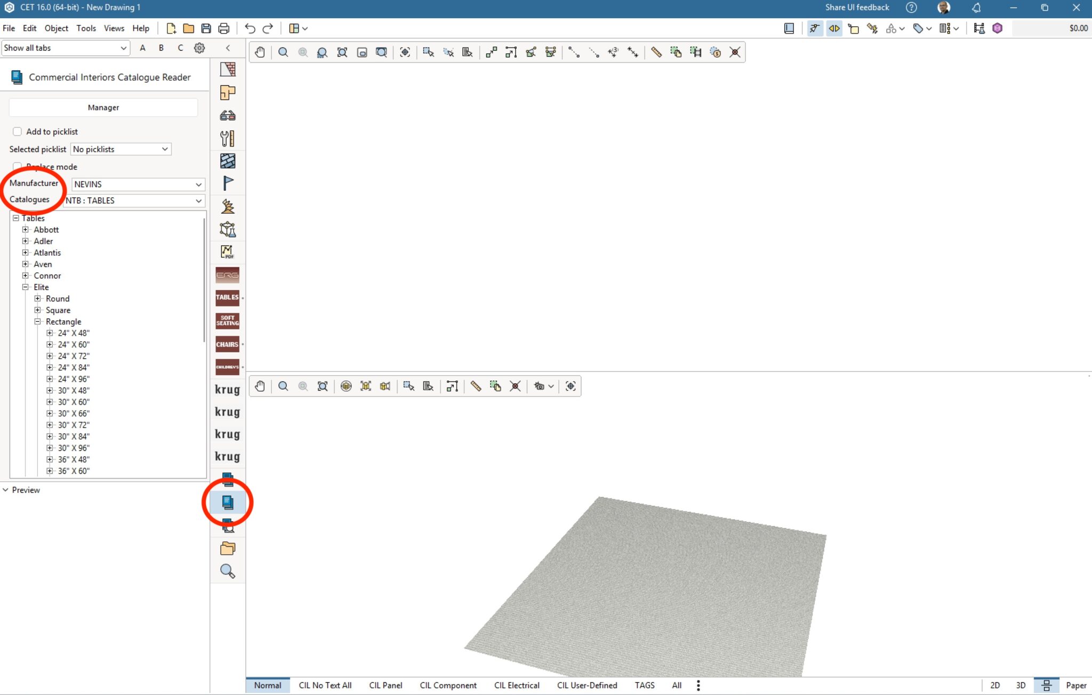Open the search magnifier tab in sidebar
This screenshot has width=1092, height=695.
(228, 571)
